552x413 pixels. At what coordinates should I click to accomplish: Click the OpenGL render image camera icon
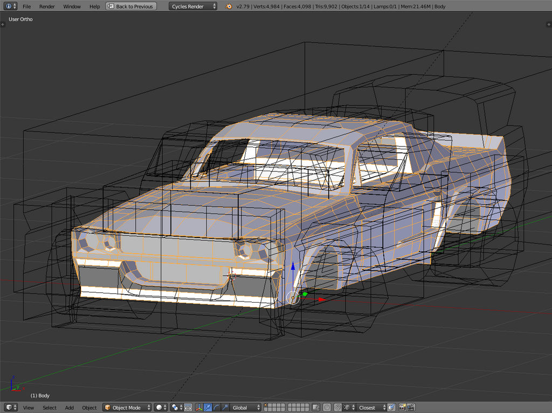pyautogui.click(x=402, y=408)
